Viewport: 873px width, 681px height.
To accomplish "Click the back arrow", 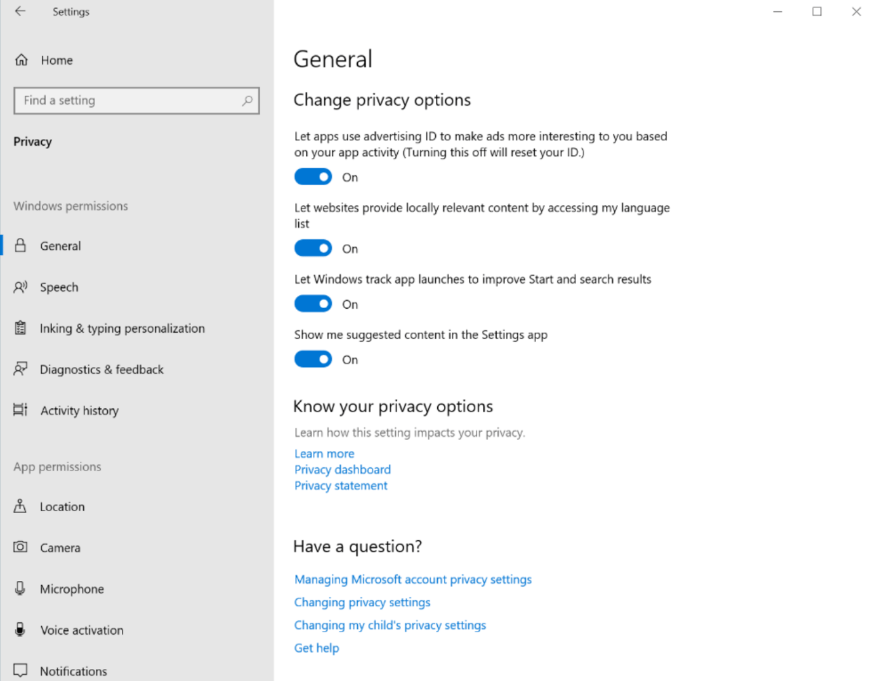I will 20,11.
